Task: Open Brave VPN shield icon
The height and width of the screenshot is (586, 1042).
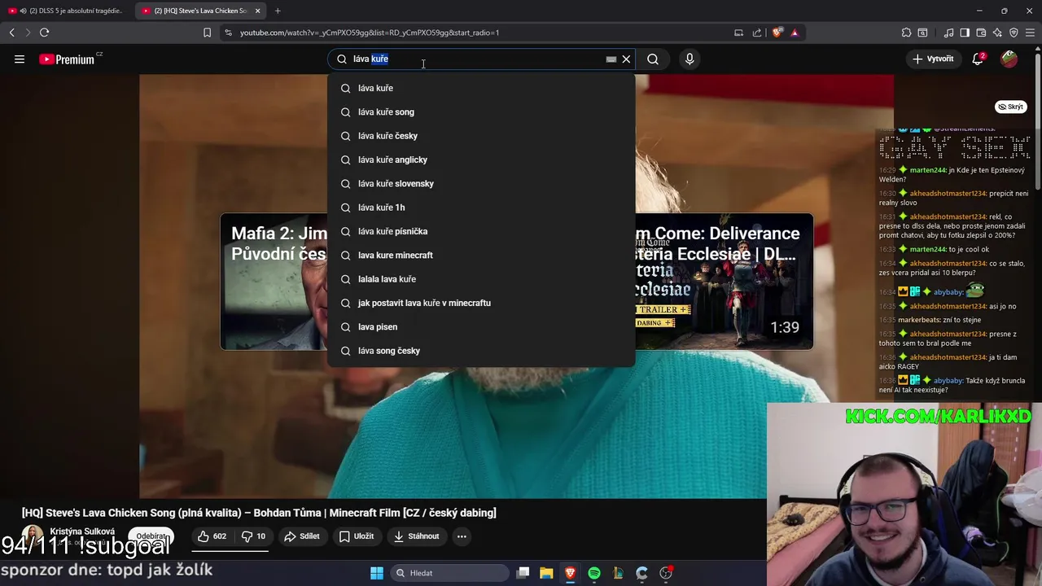Action: 1014,33
